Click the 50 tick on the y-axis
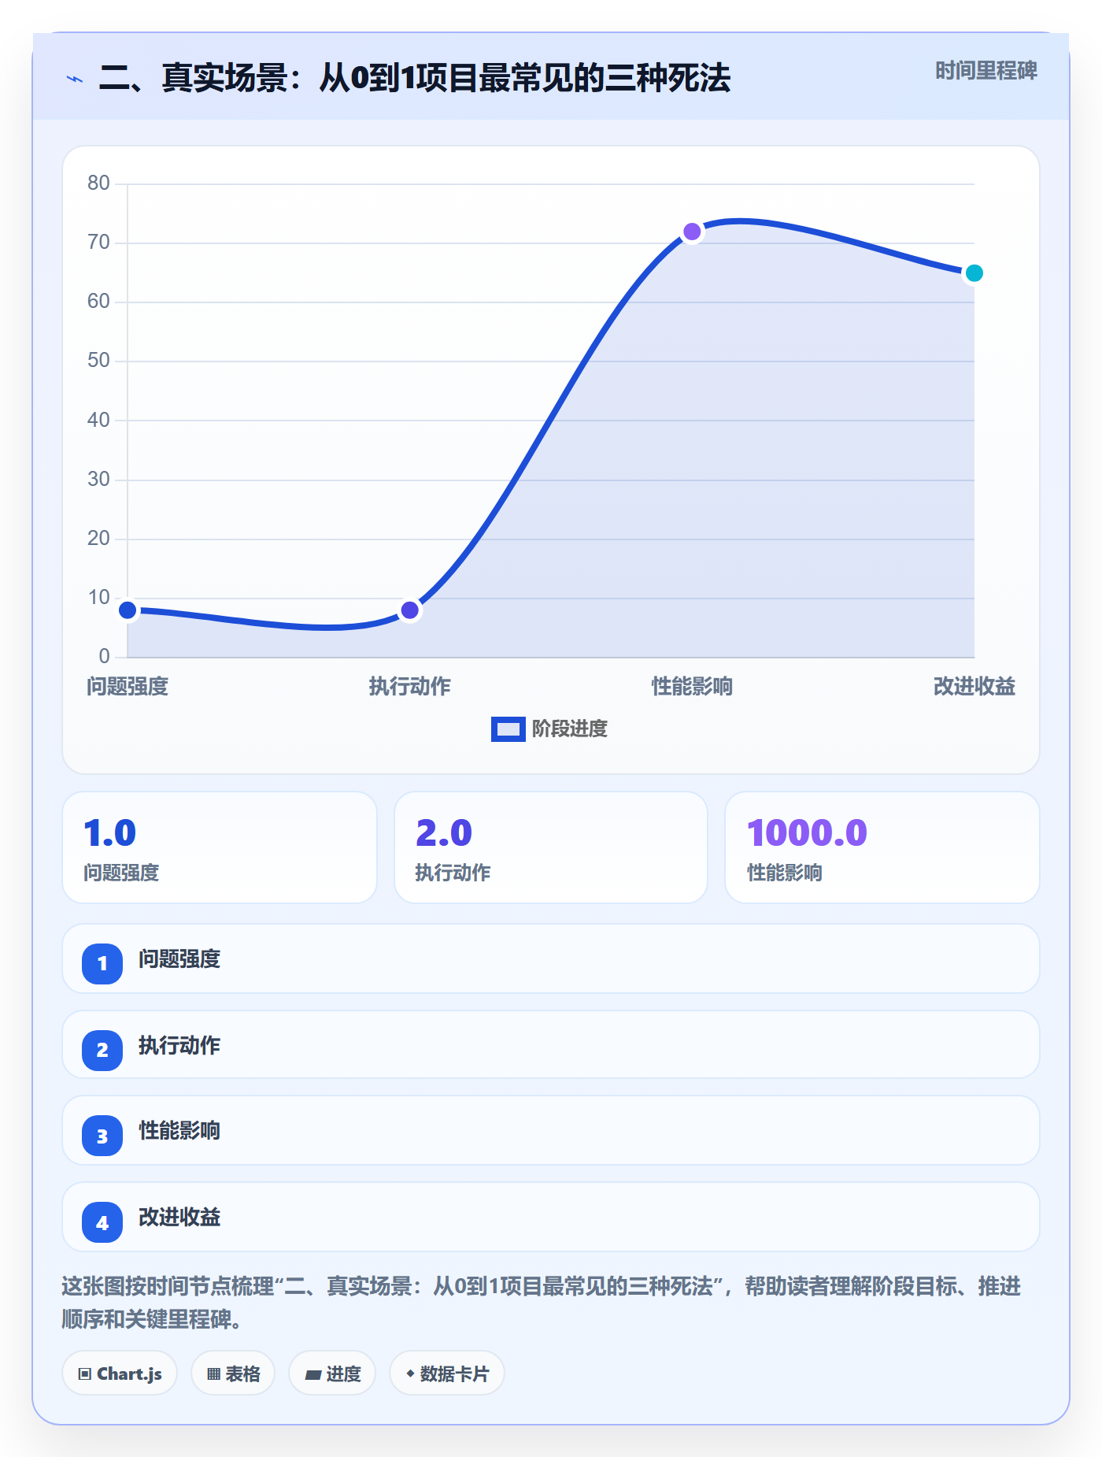 point(98,361)
